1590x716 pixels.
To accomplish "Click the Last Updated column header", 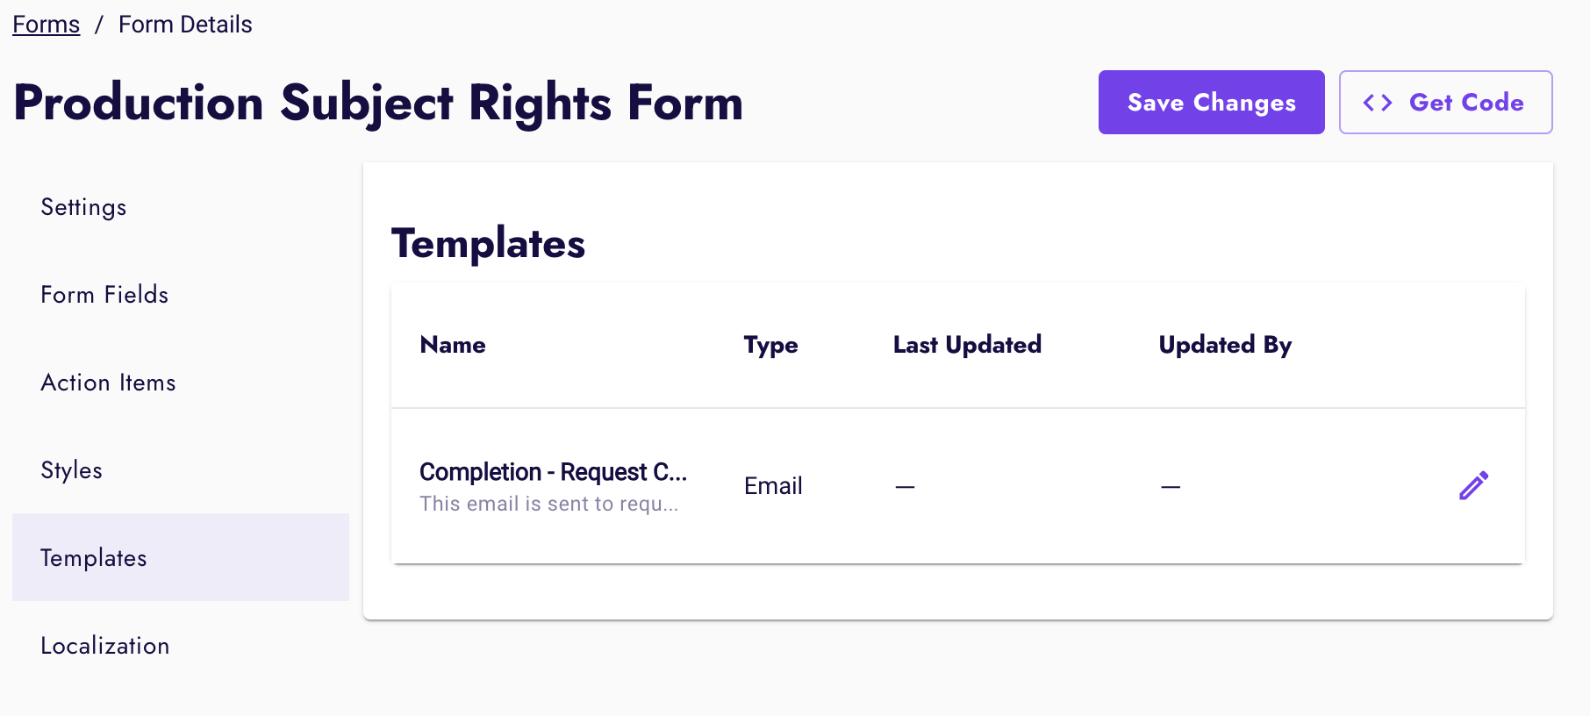I will click(967, 345).
